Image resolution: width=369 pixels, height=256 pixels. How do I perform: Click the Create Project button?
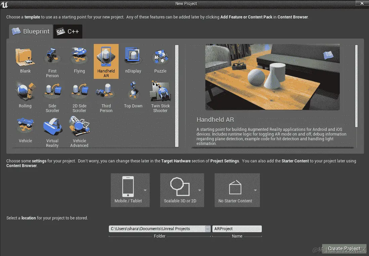pos(344,249)
